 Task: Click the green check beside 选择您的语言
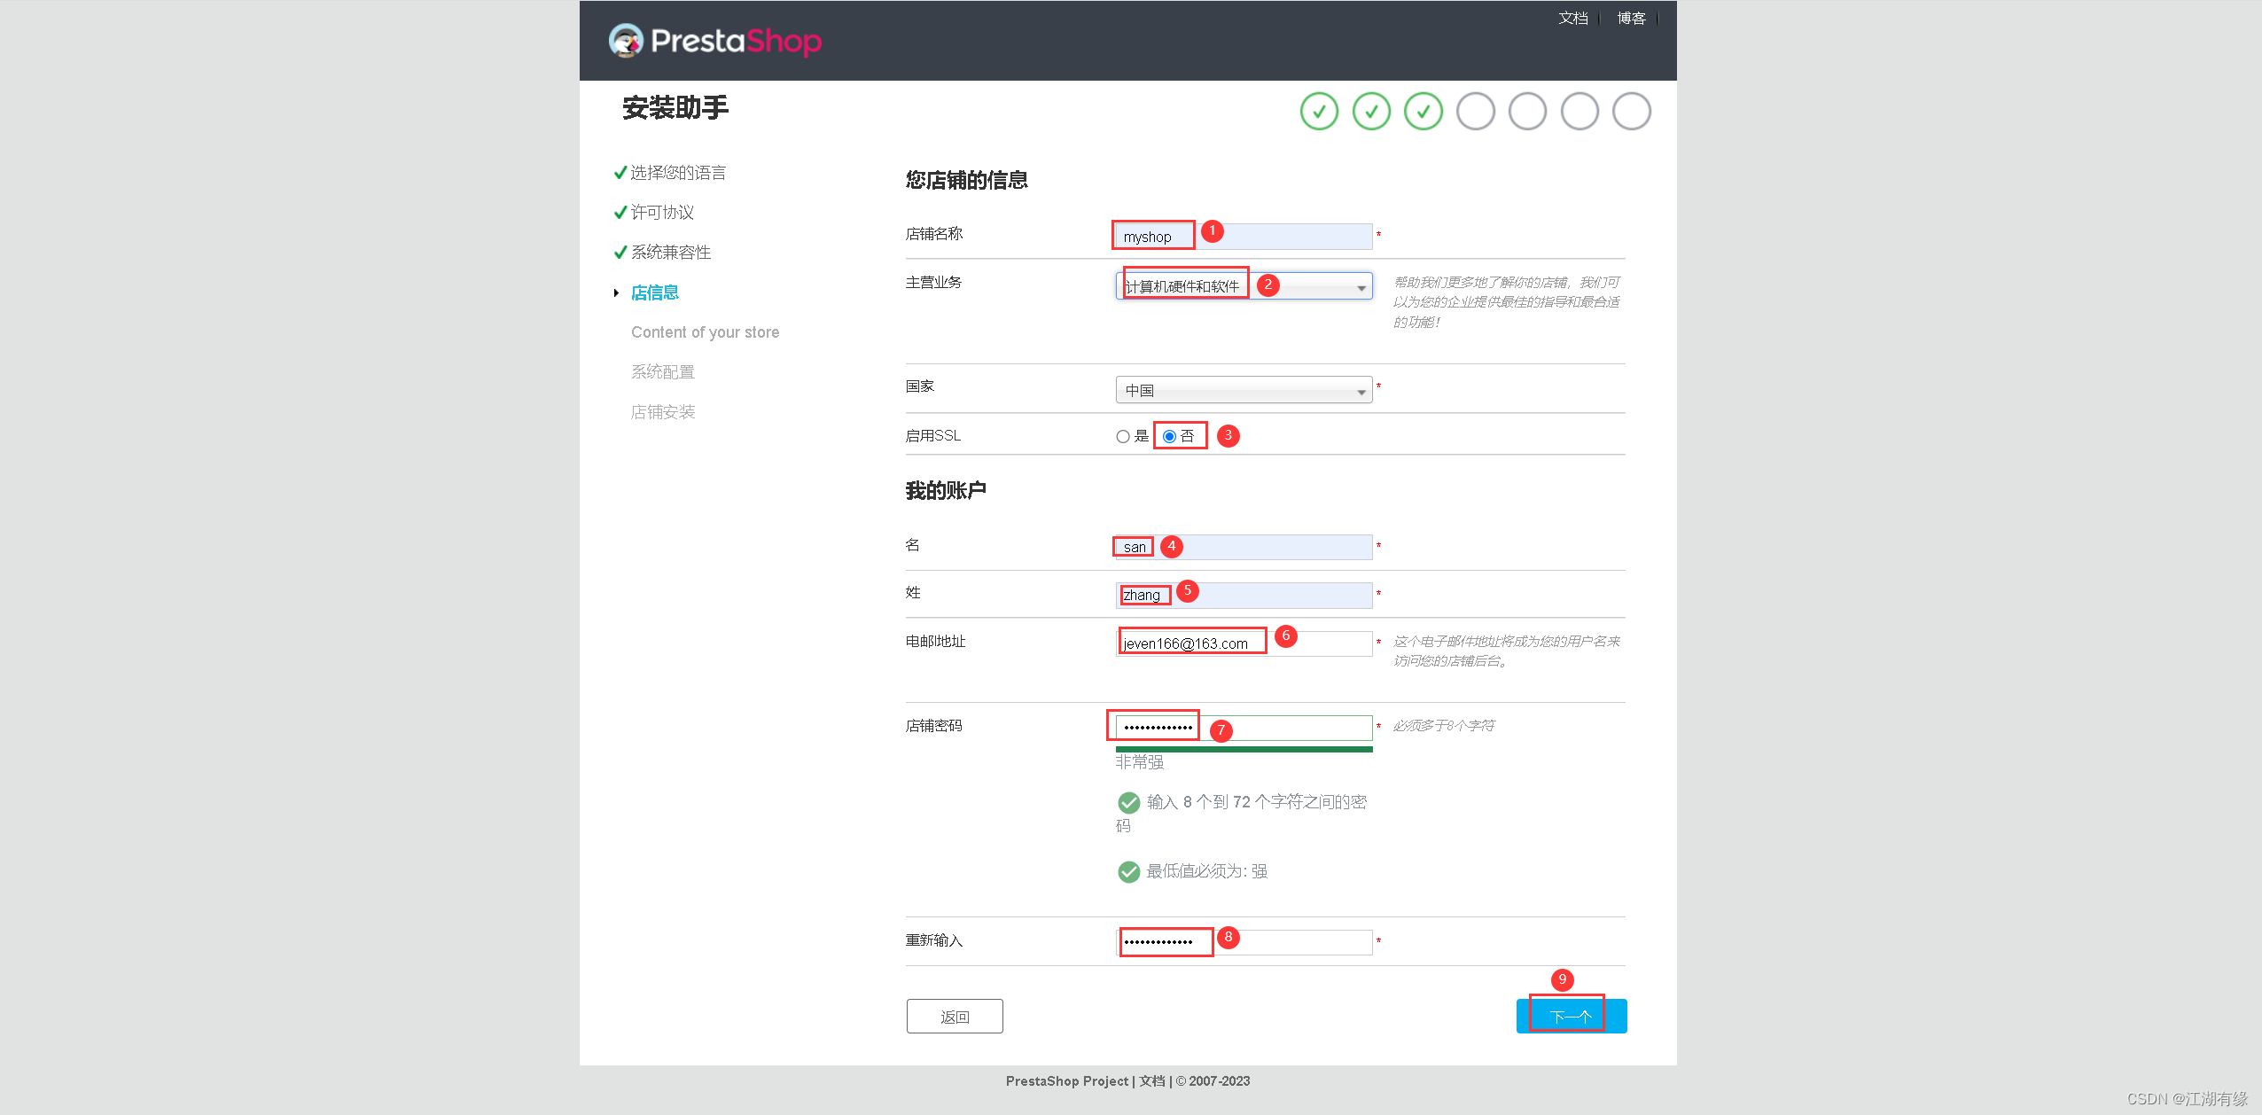[620, 173]
